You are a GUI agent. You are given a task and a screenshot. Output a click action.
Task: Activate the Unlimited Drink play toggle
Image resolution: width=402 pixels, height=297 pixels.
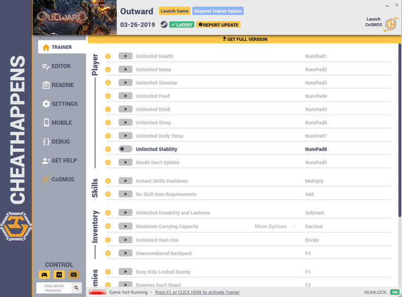[125, 109]
